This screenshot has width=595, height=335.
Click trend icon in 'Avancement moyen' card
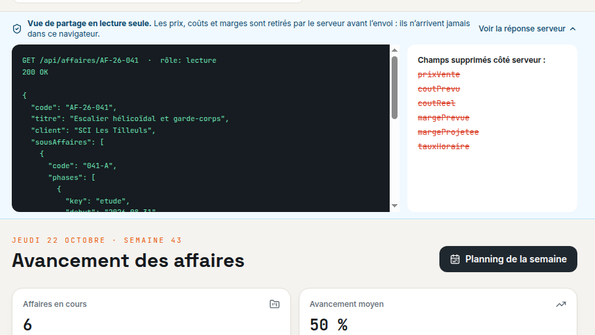561,304
